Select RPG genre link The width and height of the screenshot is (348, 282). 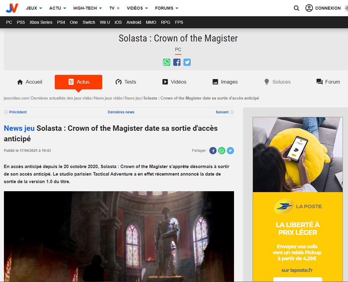[x=165, y=22]
